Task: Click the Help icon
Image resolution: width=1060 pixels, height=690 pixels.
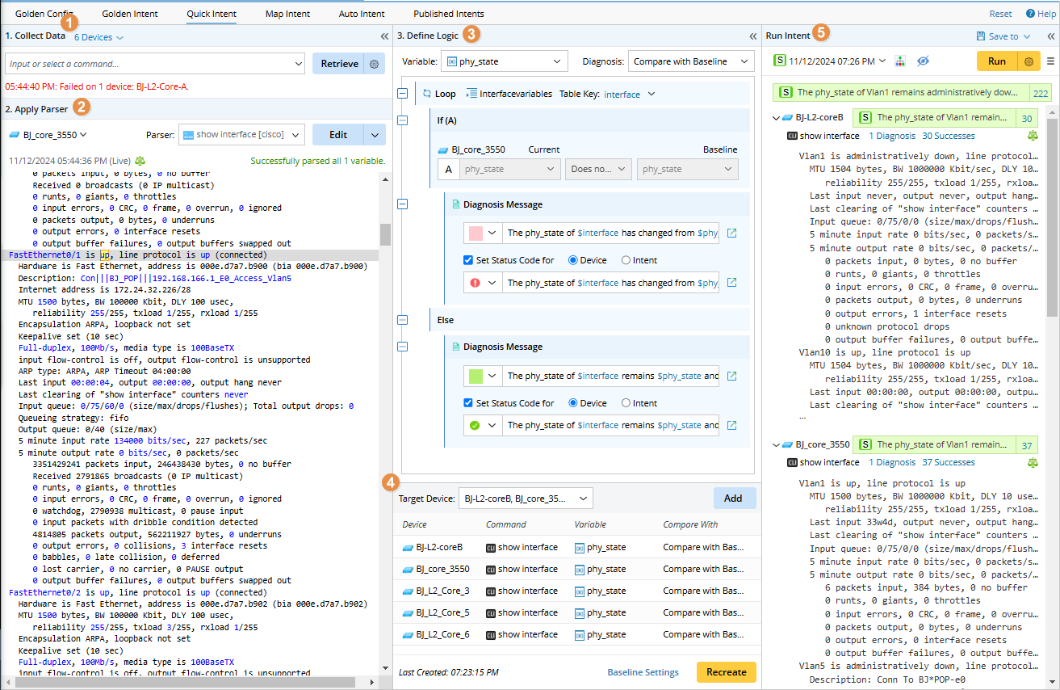Action: pyautogui.click(x=1030, y=14)
